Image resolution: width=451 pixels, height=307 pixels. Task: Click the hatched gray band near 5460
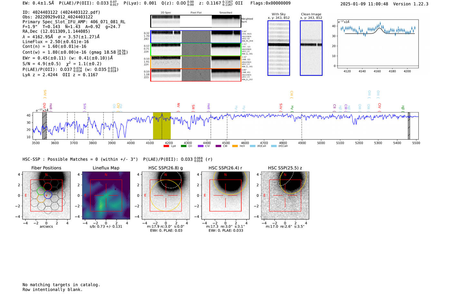(409, 126)
